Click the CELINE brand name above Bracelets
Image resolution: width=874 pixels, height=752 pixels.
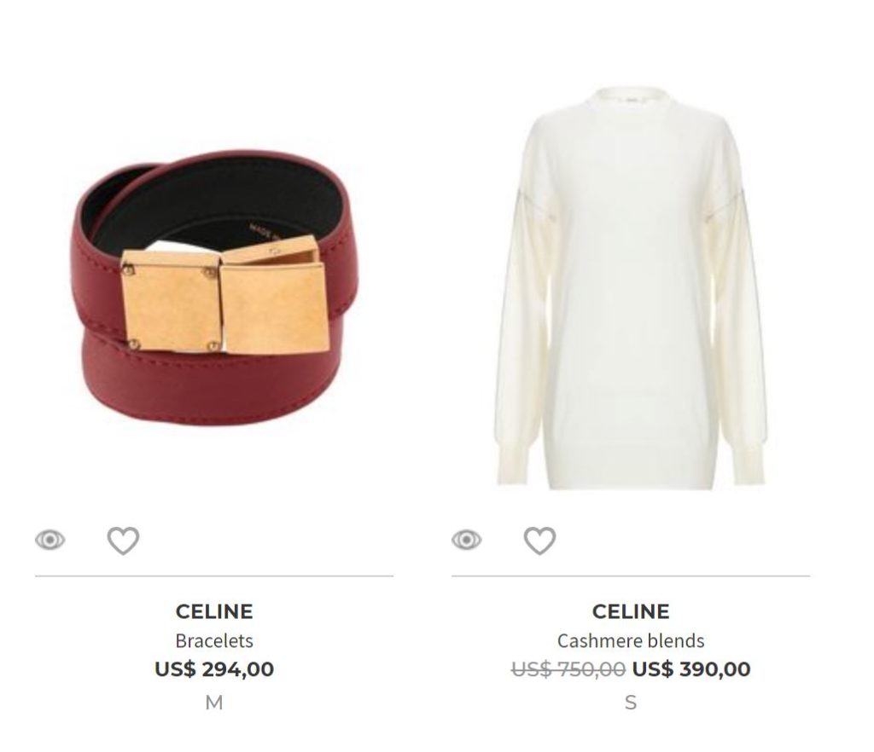coord(214,611)
